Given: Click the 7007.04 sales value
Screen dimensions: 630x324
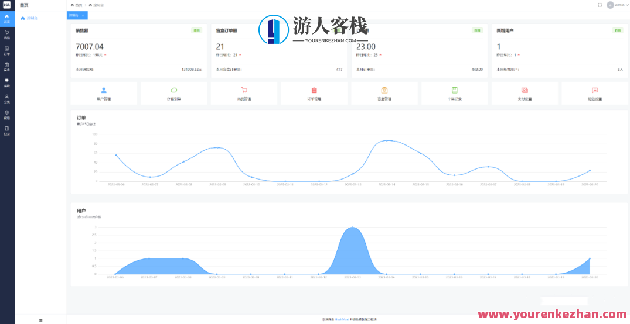Looking at the screenshot, I should click(x=89, y=47).
